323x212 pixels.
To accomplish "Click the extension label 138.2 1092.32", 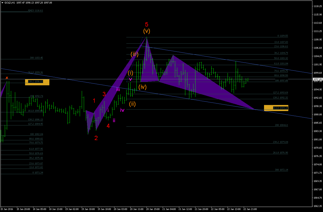I will click(x=281, y=97).
